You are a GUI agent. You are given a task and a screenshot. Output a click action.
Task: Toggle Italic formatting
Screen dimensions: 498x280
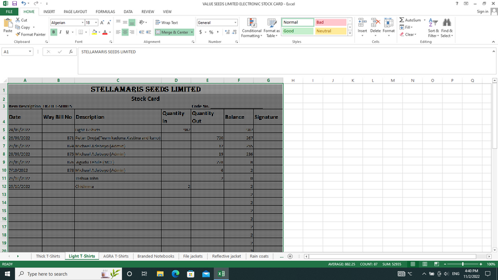point(60,32)
